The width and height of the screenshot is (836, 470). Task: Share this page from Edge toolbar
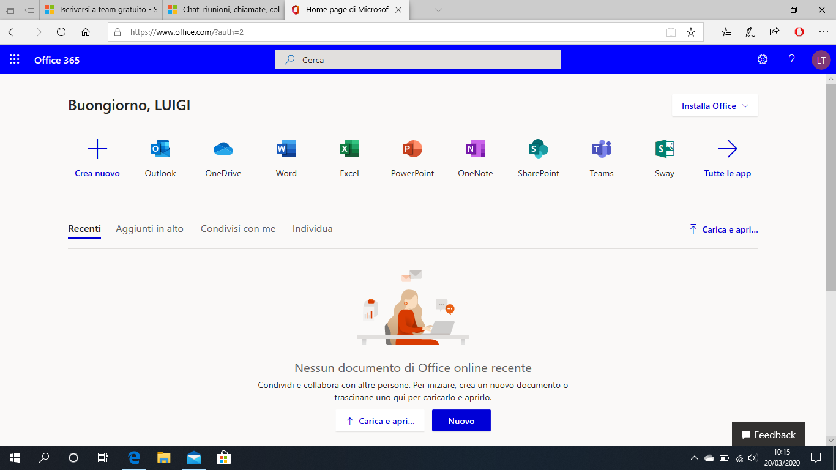(x=774, y=32)
